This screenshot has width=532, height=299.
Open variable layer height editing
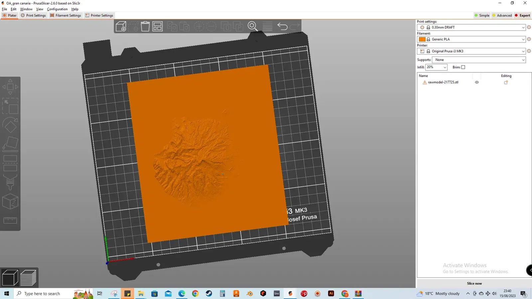coord(267,26)
